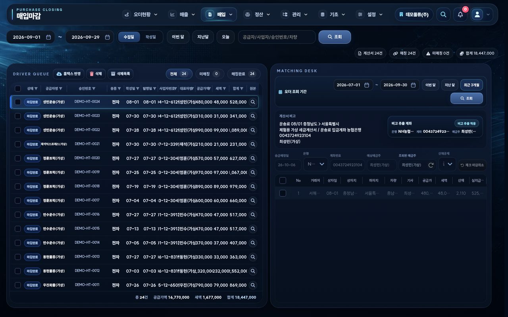This screenshot has width=508, height=317.
Task: Show 매칭완료 24 filter tab
Action: [244, 74]
